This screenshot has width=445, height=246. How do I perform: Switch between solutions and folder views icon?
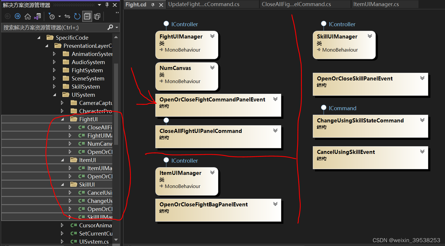(x=37, y=16)
